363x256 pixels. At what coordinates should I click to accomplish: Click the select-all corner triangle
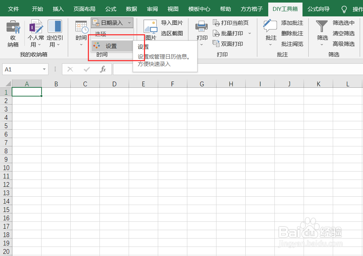point(8,83)
